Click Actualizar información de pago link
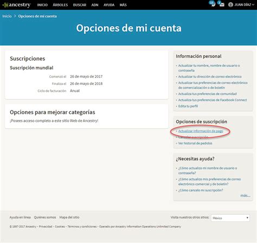257x243 pixels. click(x=201, y=131)
